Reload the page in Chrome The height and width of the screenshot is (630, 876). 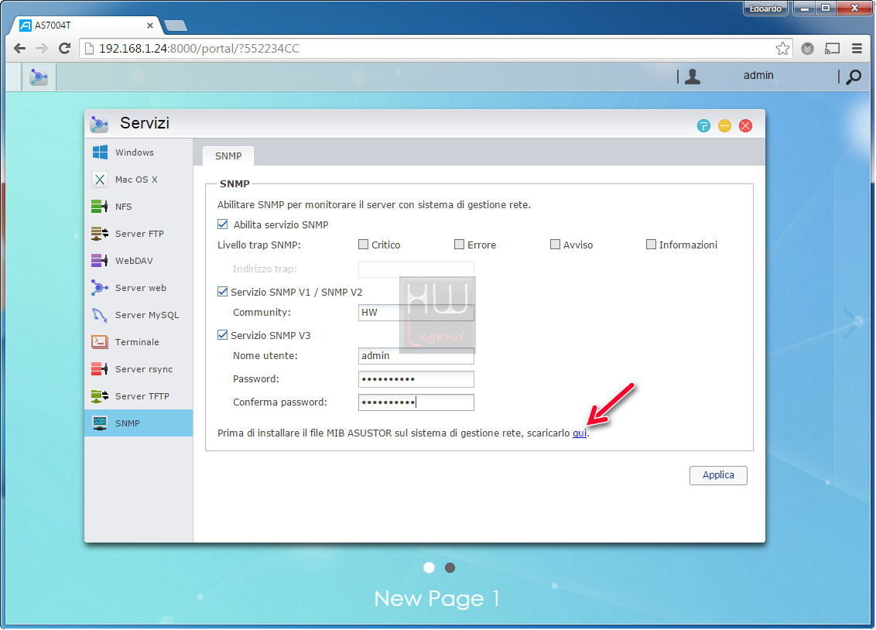click(65, 49)
